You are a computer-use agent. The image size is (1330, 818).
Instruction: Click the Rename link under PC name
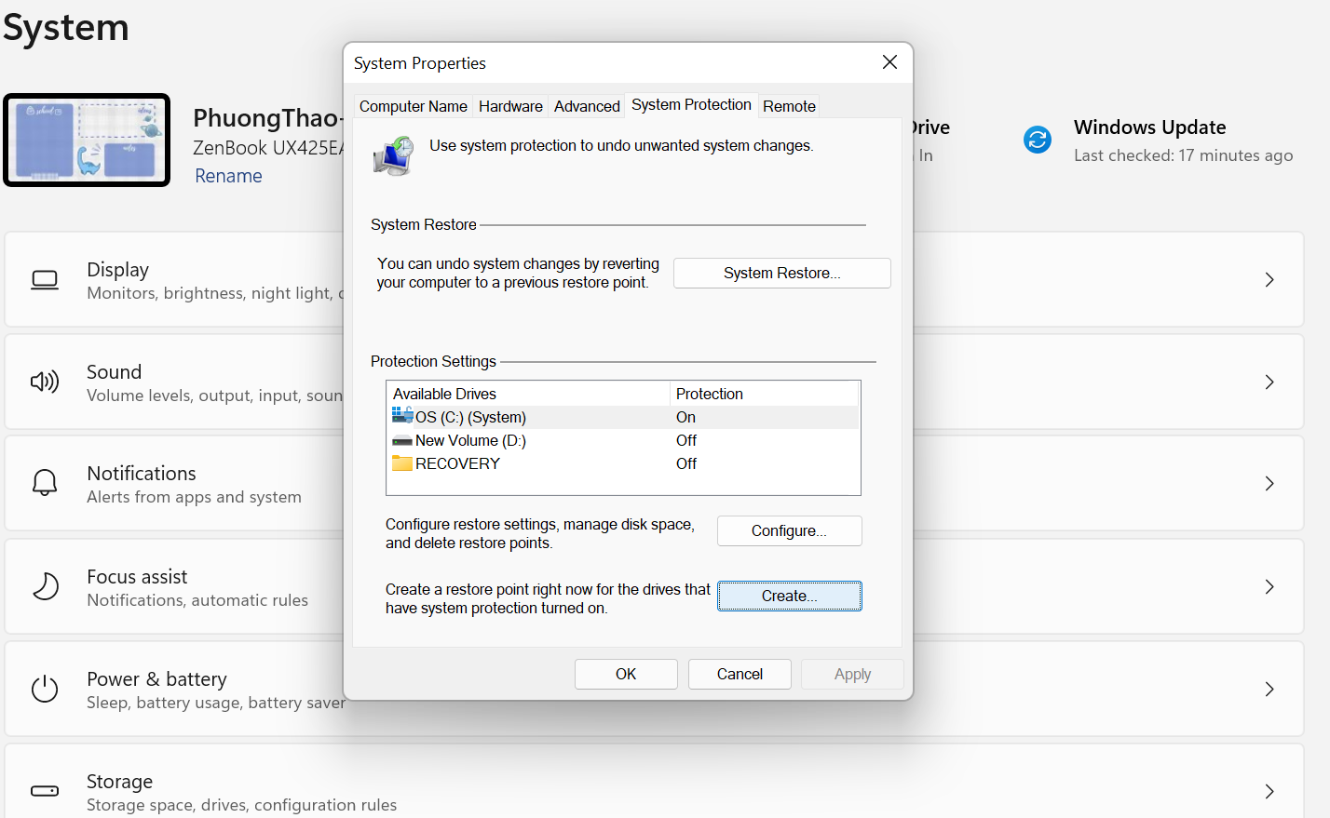(228, 176)
